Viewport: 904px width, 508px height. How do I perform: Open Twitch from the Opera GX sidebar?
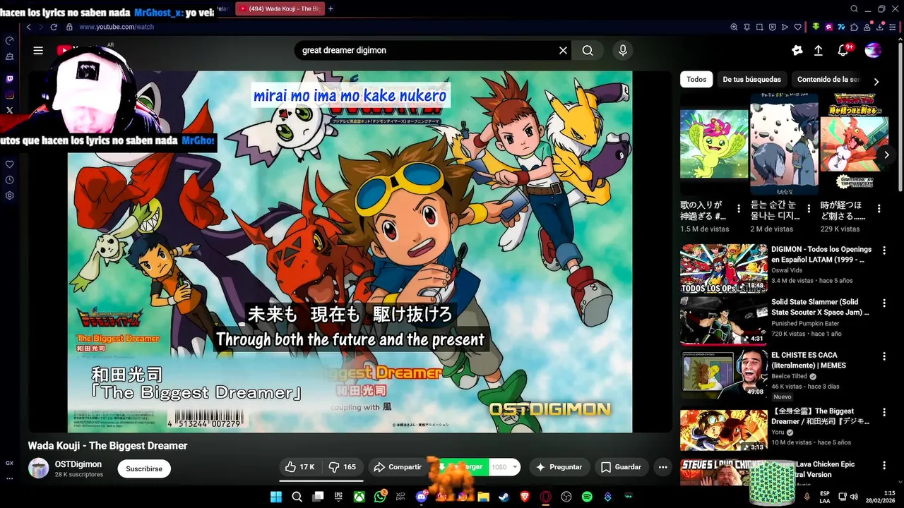pyautogui.click(x=9, y=80)
